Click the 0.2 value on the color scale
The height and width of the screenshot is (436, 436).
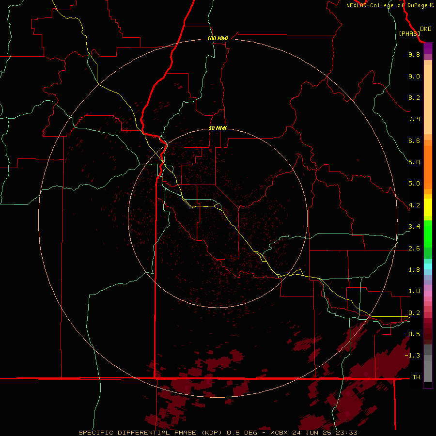coord(414,313)
